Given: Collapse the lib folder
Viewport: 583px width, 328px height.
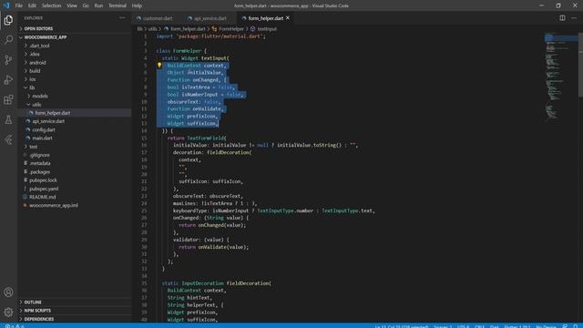Looking at the screenshot, I should [75, 87].
